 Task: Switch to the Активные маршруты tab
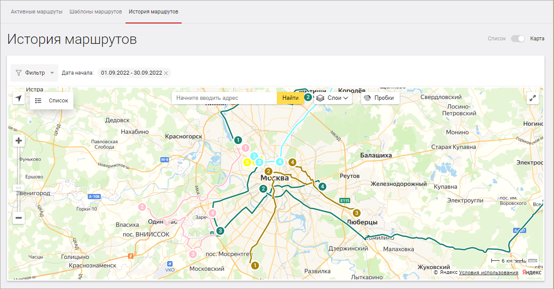tap(36, 11)
